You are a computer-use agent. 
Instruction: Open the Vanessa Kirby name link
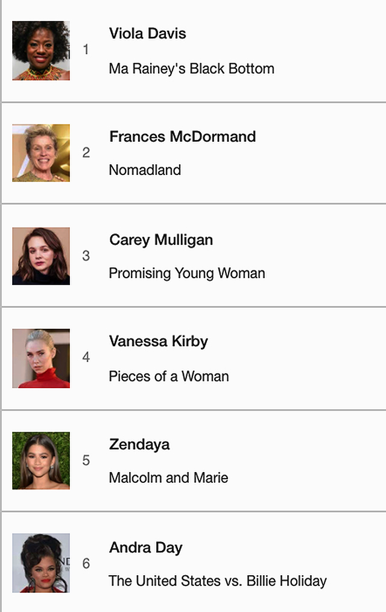pos(158,342)
